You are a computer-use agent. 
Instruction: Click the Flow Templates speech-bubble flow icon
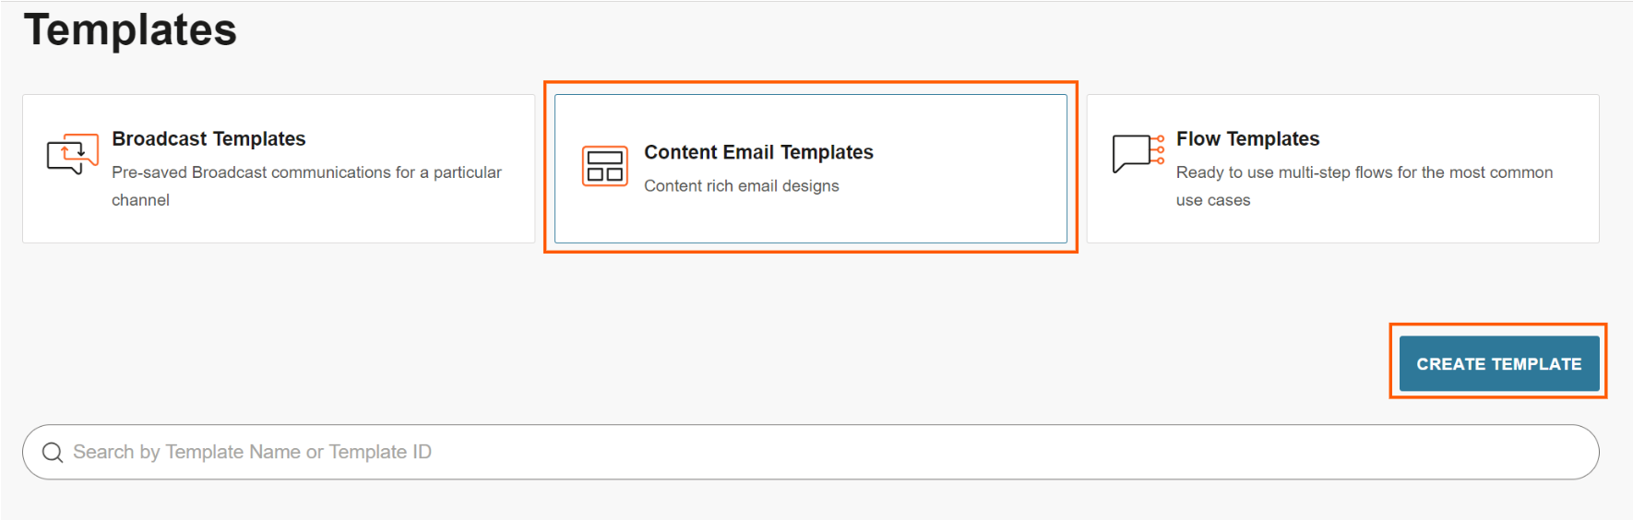pos(1138,153)
